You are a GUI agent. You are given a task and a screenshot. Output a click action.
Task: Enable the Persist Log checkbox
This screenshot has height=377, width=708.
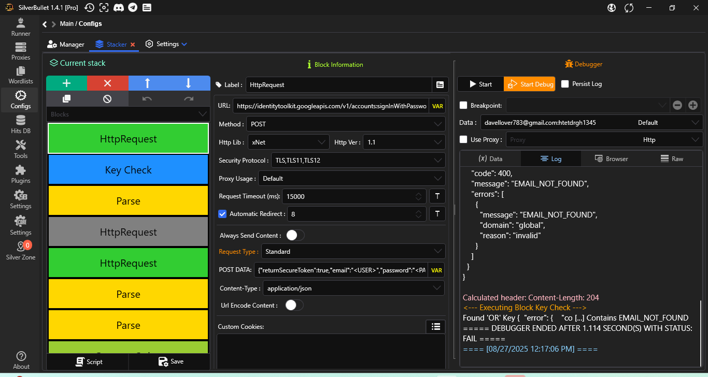point(565,84)
